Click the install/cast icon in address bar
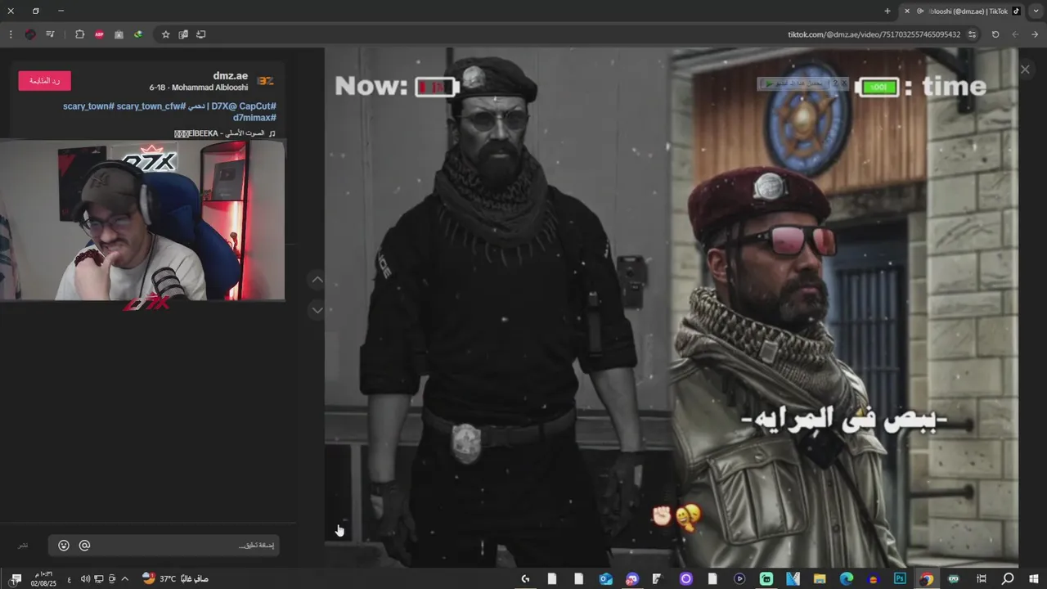1047x589 pixels. coord(201,34)
